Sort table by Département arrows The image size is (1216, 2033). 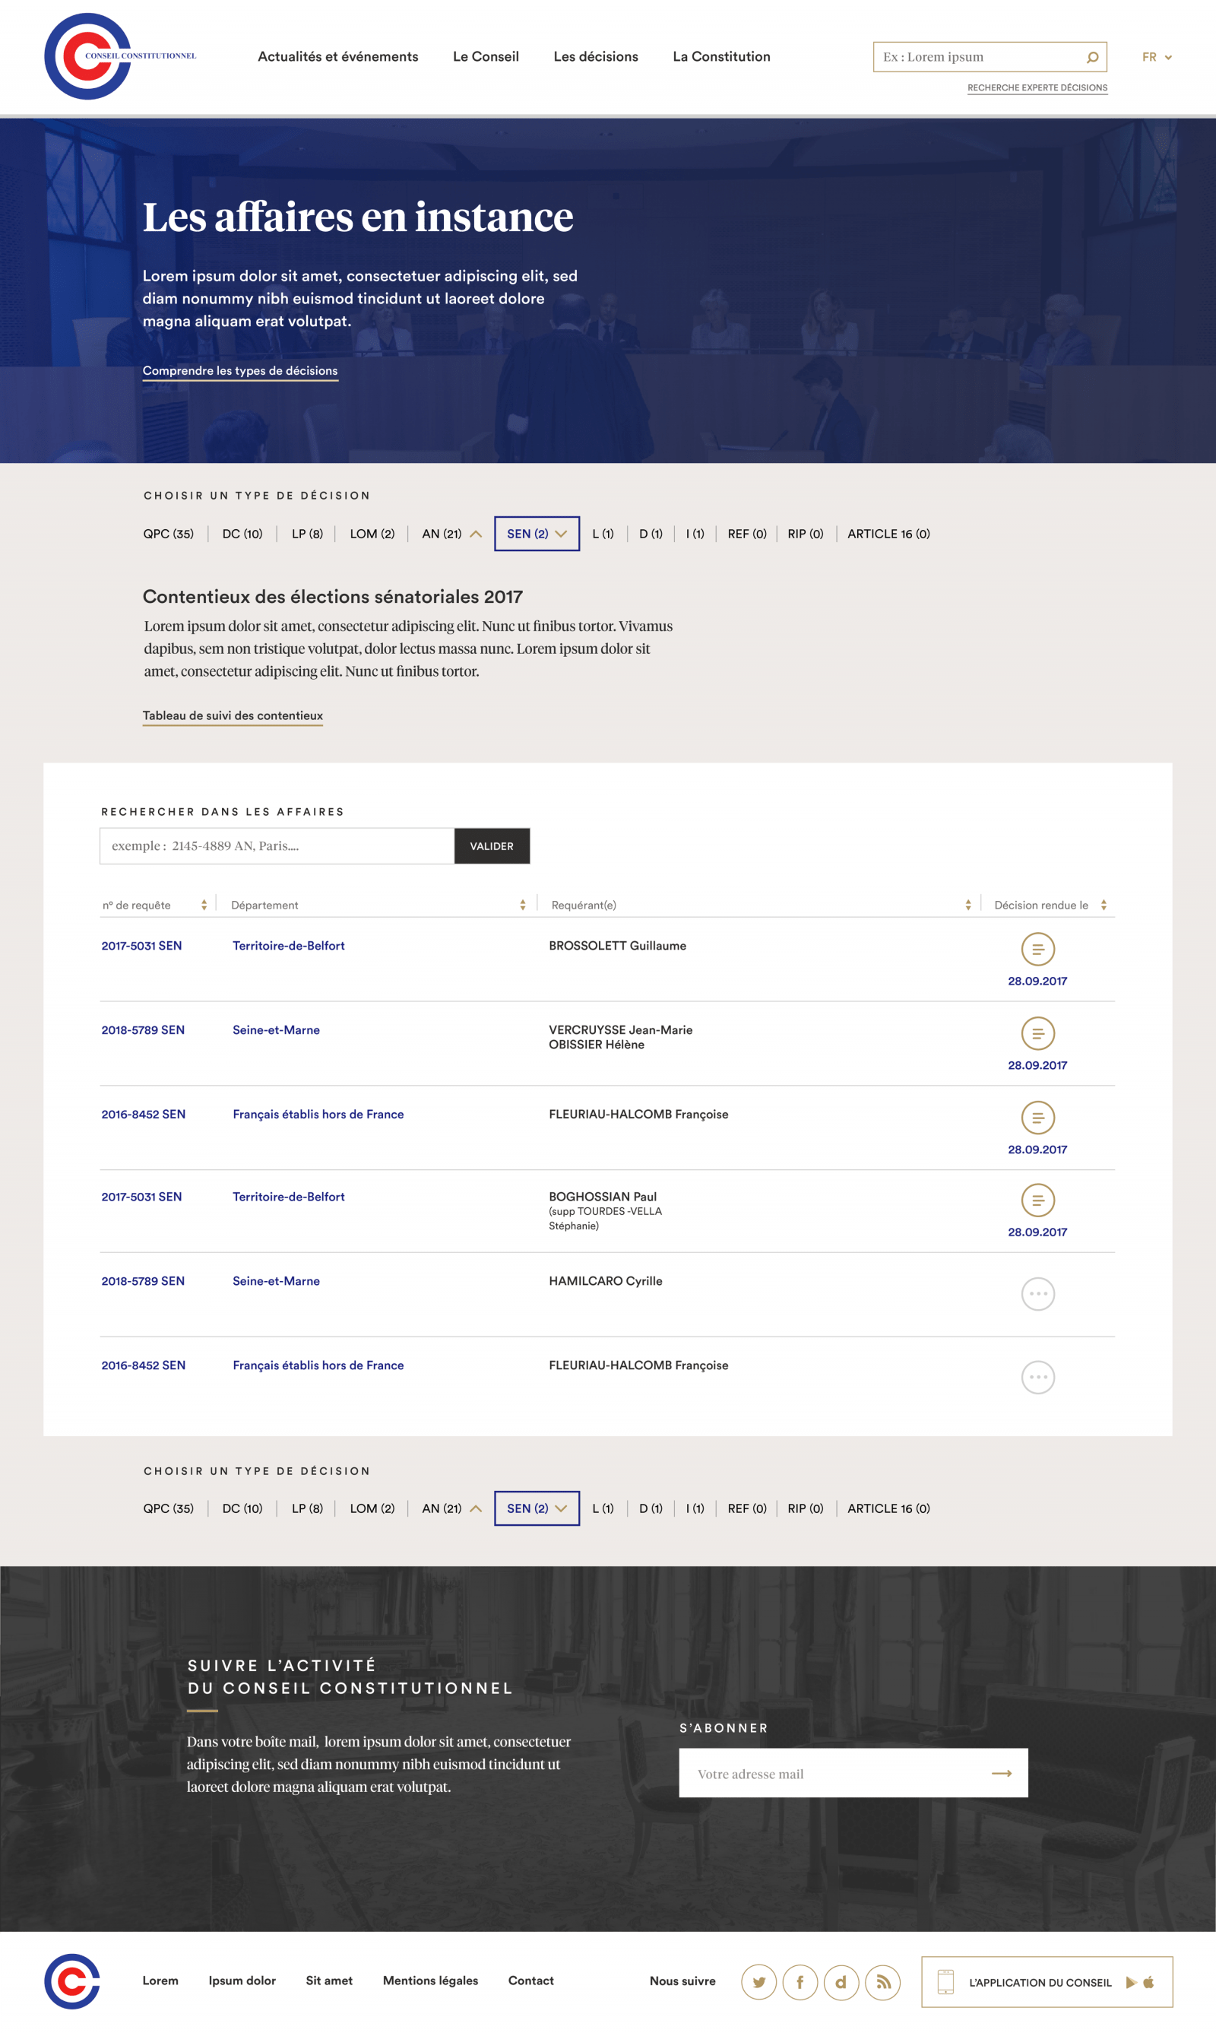(523, 905)
